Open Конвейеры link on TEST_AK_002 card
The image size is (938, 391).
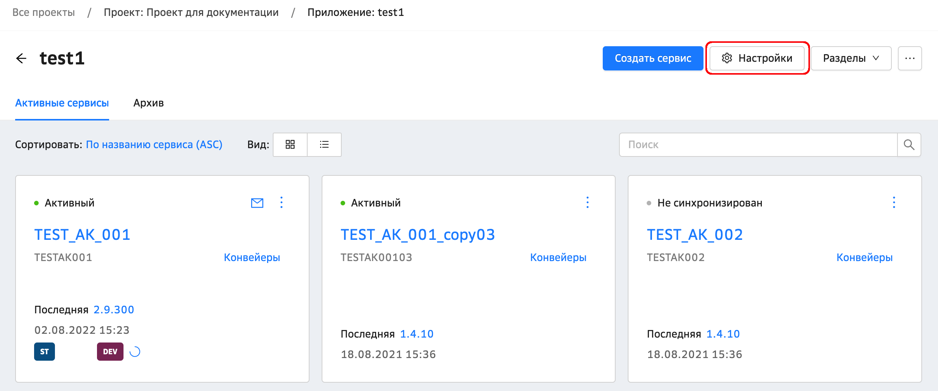point(864,258)
